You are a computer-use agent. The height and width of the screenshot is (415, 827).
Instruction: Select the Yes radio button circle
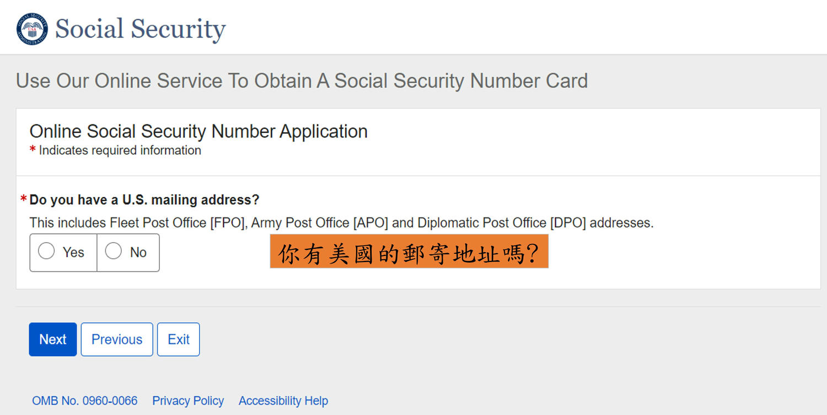click(x=46, y=252)
